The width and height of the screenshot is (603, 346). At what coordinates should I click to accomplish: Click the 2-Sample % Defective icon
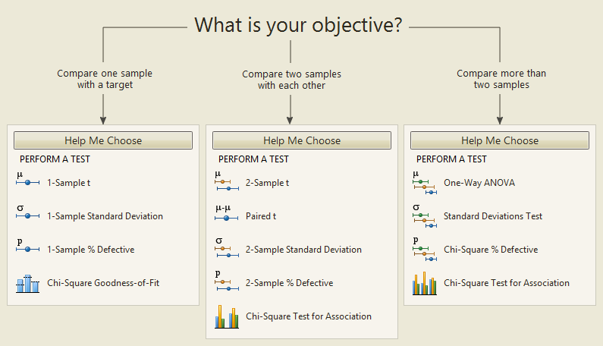(x=227, y=281)
